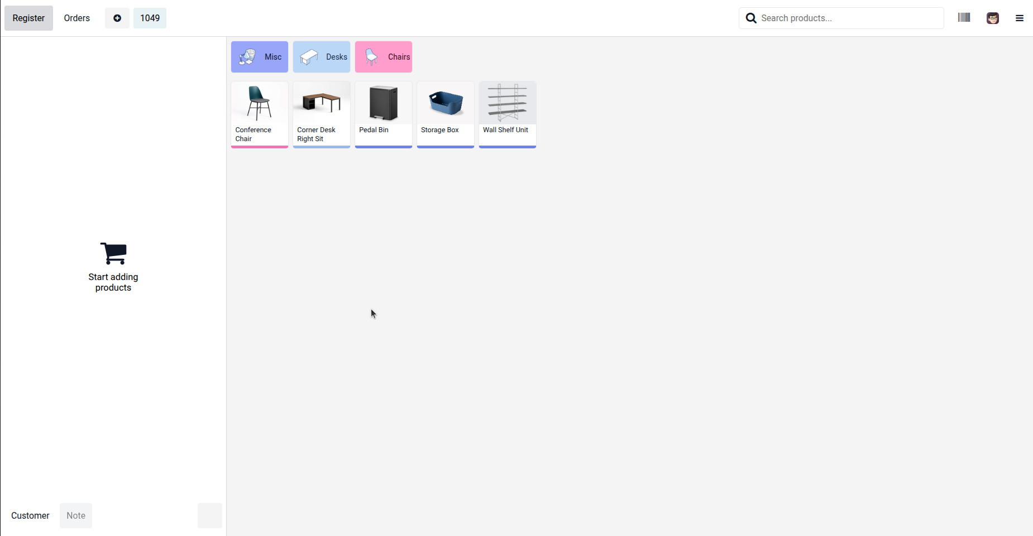Create a new order with plus icon
The width and height of the screenshot is (1033, 536).
coord(117,18)
